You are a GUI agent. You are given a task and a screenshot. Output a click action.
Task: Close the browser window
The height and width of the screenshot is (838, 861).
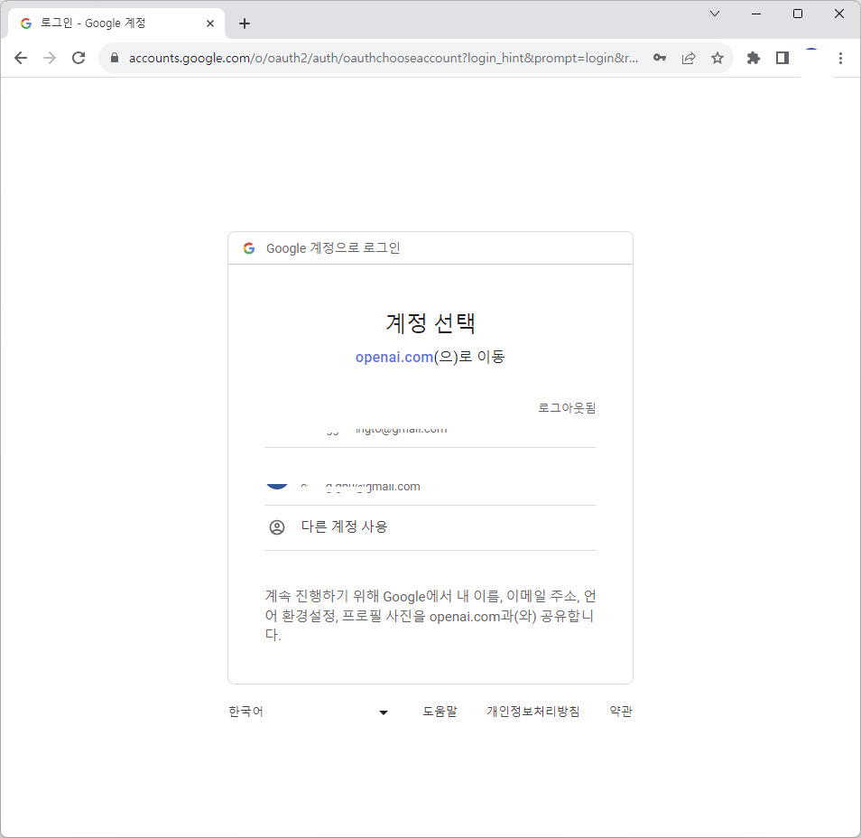[839, 14]
